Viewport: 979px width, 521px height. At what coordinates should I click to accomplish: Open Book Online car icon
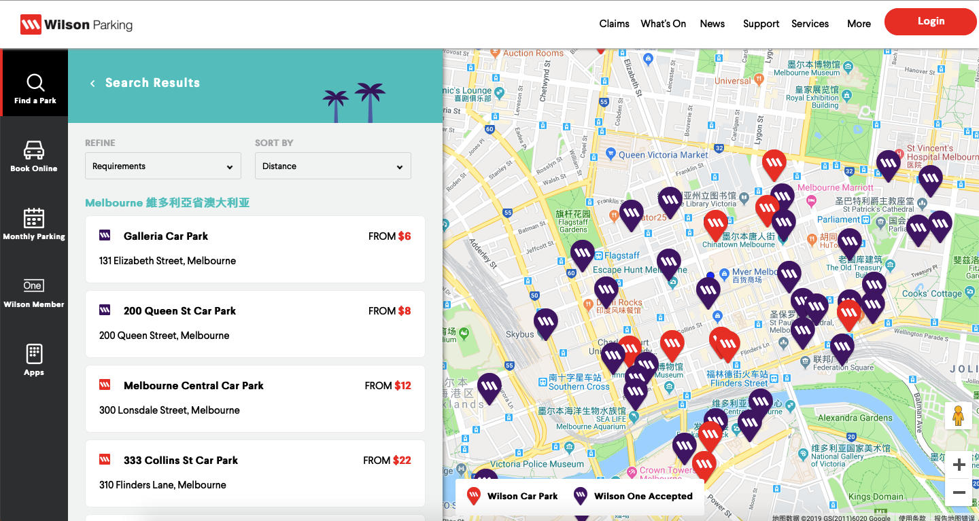[x=34, y=150]
